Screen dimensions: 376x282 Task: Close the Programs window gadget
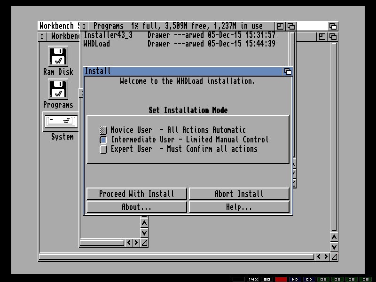84,26
